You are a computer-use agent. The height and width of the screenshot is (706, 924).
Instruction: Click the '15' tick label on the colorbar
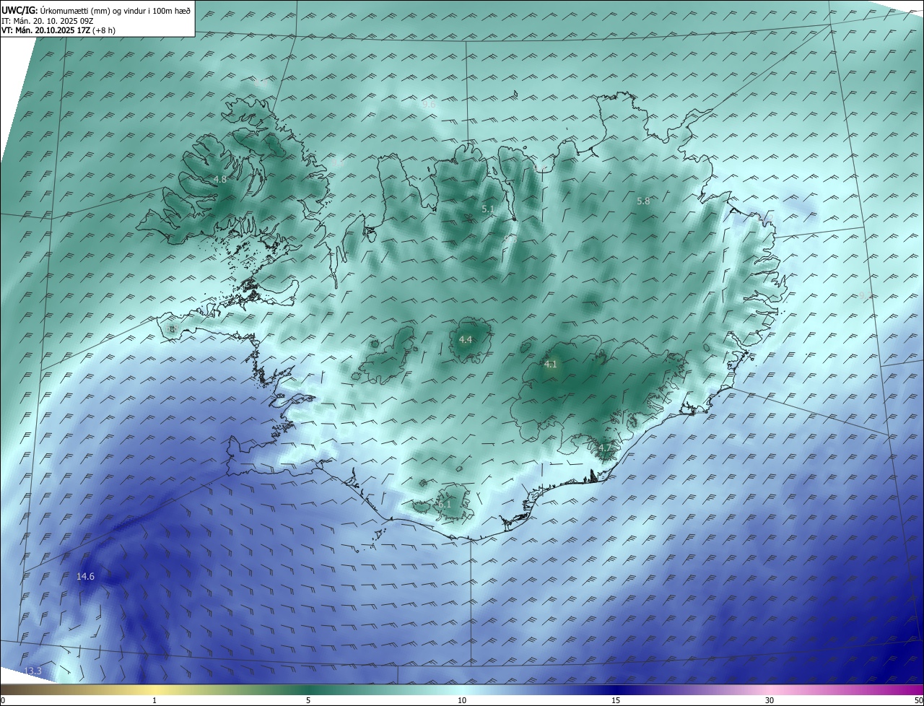click(616, 700)
